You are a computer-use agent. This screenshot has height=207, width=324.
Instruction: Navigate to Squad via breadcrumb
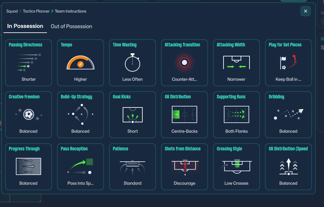click(x=12, y=11)
